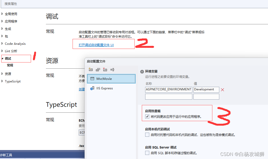Remove ASPNETCORE_ENVIRONMENT variable via red X
Viewport: 268px width, 159px height.
click(222, 90)
